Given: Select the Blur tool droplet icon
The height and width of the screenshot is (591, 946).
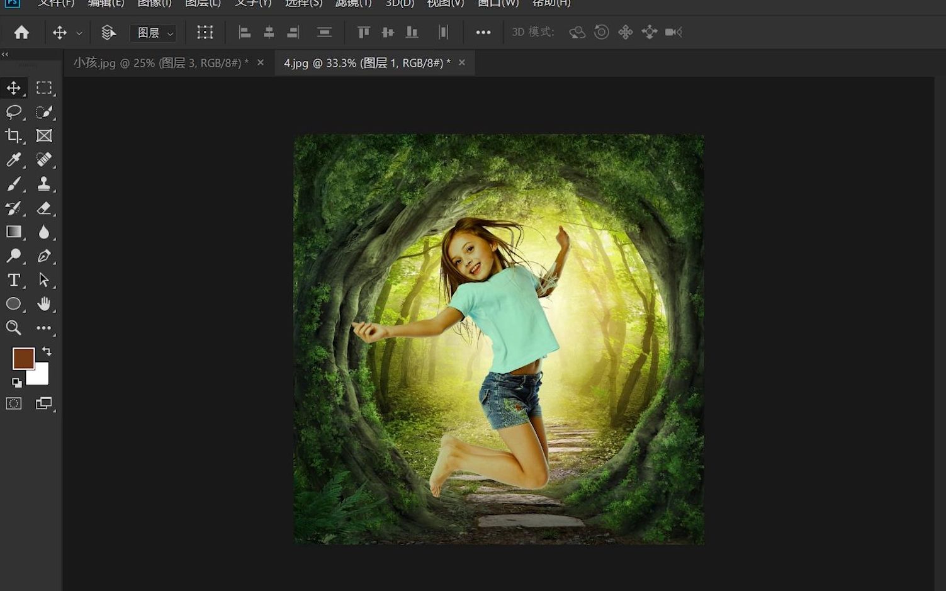Looking at the screenshot, I should (x=44, y=232).
